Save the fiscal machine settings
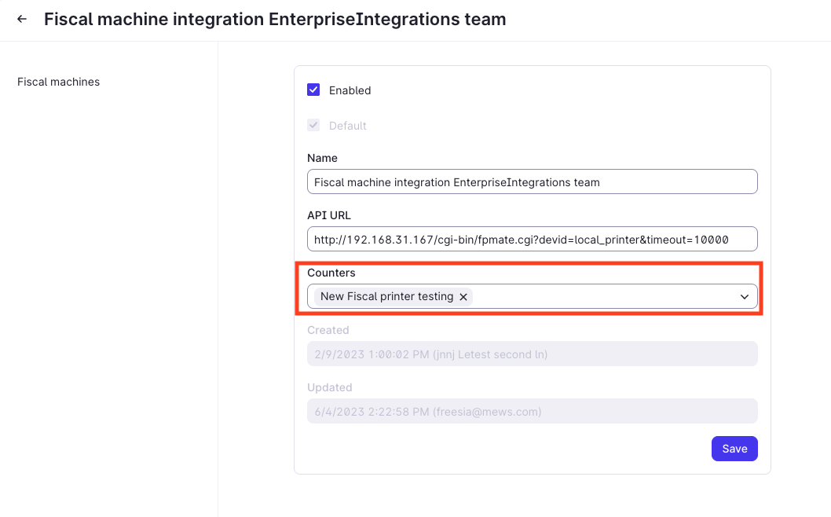The width and height of the screenshot is (831, 517). point(734,449)
